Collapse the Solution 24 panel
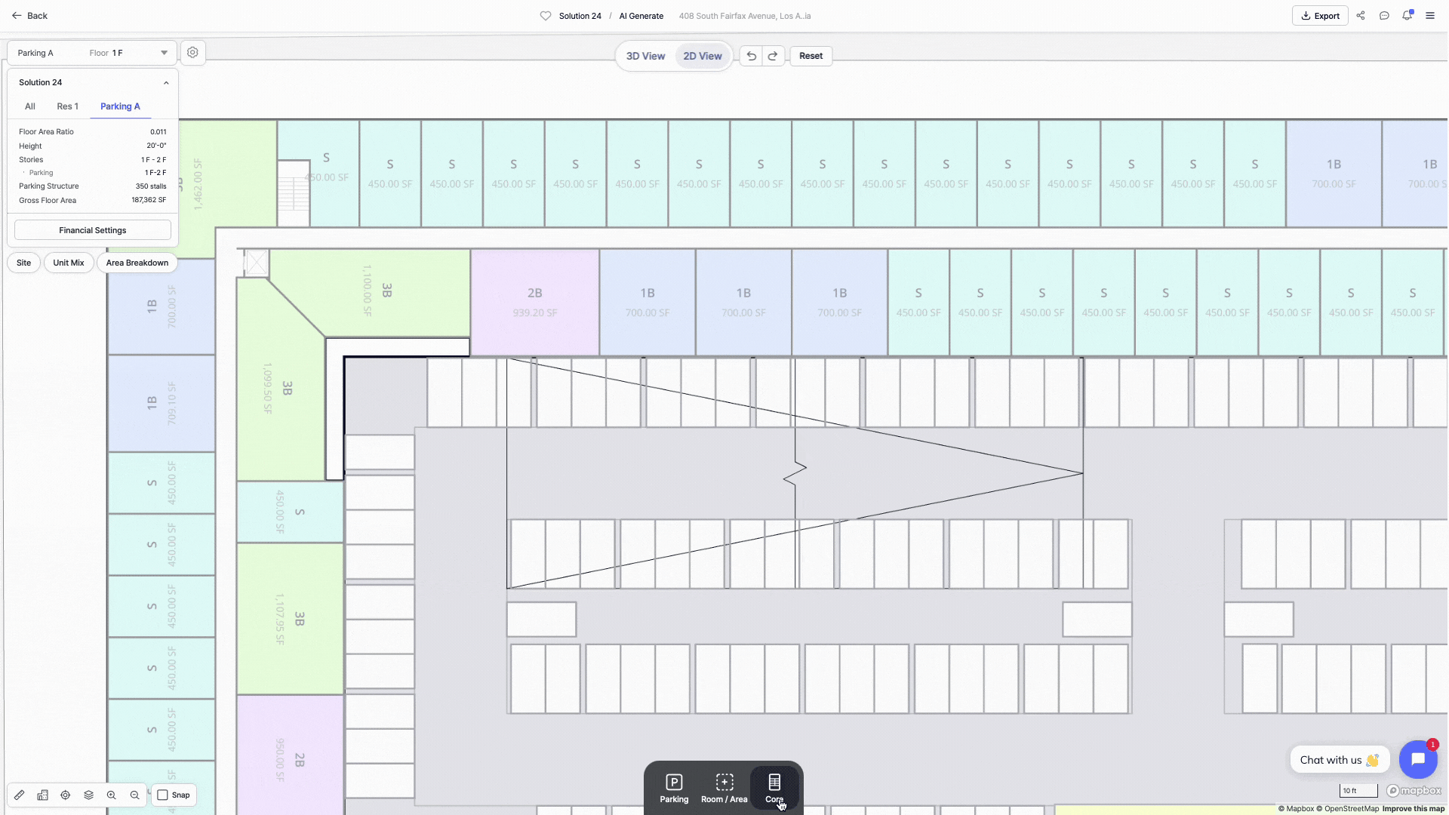Image resolution: width=1449 pixels, height=815 pixels. click(x=166, y=82)
